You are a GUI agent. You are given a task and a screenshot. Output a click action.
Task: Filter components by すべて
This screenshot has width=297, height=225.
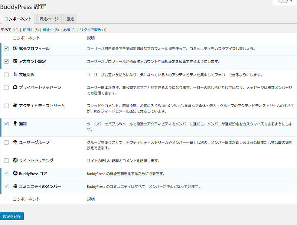(x=6, y=30)
